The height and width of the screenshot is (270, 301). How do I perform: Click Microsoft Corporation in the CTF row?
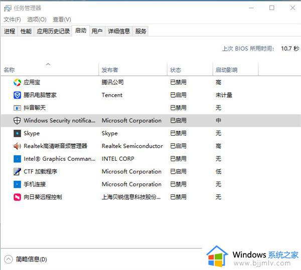click(131, 172)
